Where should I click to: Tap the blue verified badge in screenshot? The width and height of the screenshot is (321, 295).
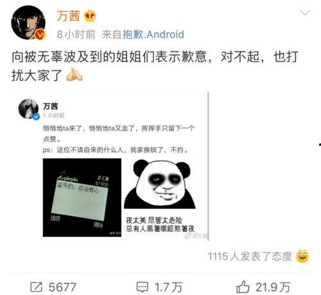36,117
